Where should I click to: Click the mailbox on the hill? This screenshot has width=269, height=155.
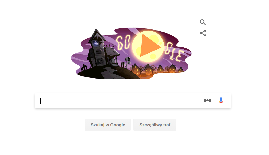pyautogui.click(x=128, y=59)
